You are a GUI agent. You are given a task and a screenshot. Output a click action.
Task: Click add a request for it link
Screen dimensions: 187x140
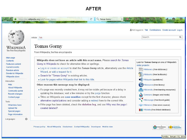pyautogui.click(x=62, y=72)
